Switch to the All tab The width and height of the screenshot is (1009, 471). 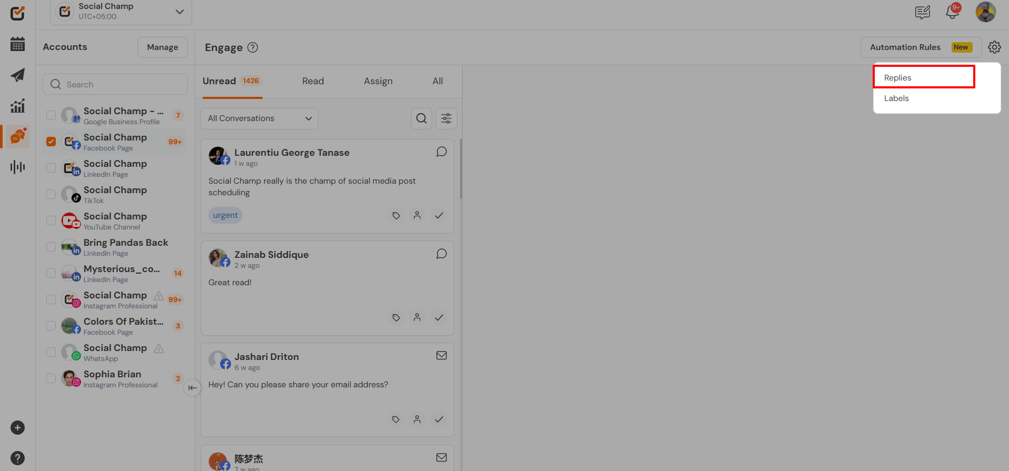coord(437,81)
